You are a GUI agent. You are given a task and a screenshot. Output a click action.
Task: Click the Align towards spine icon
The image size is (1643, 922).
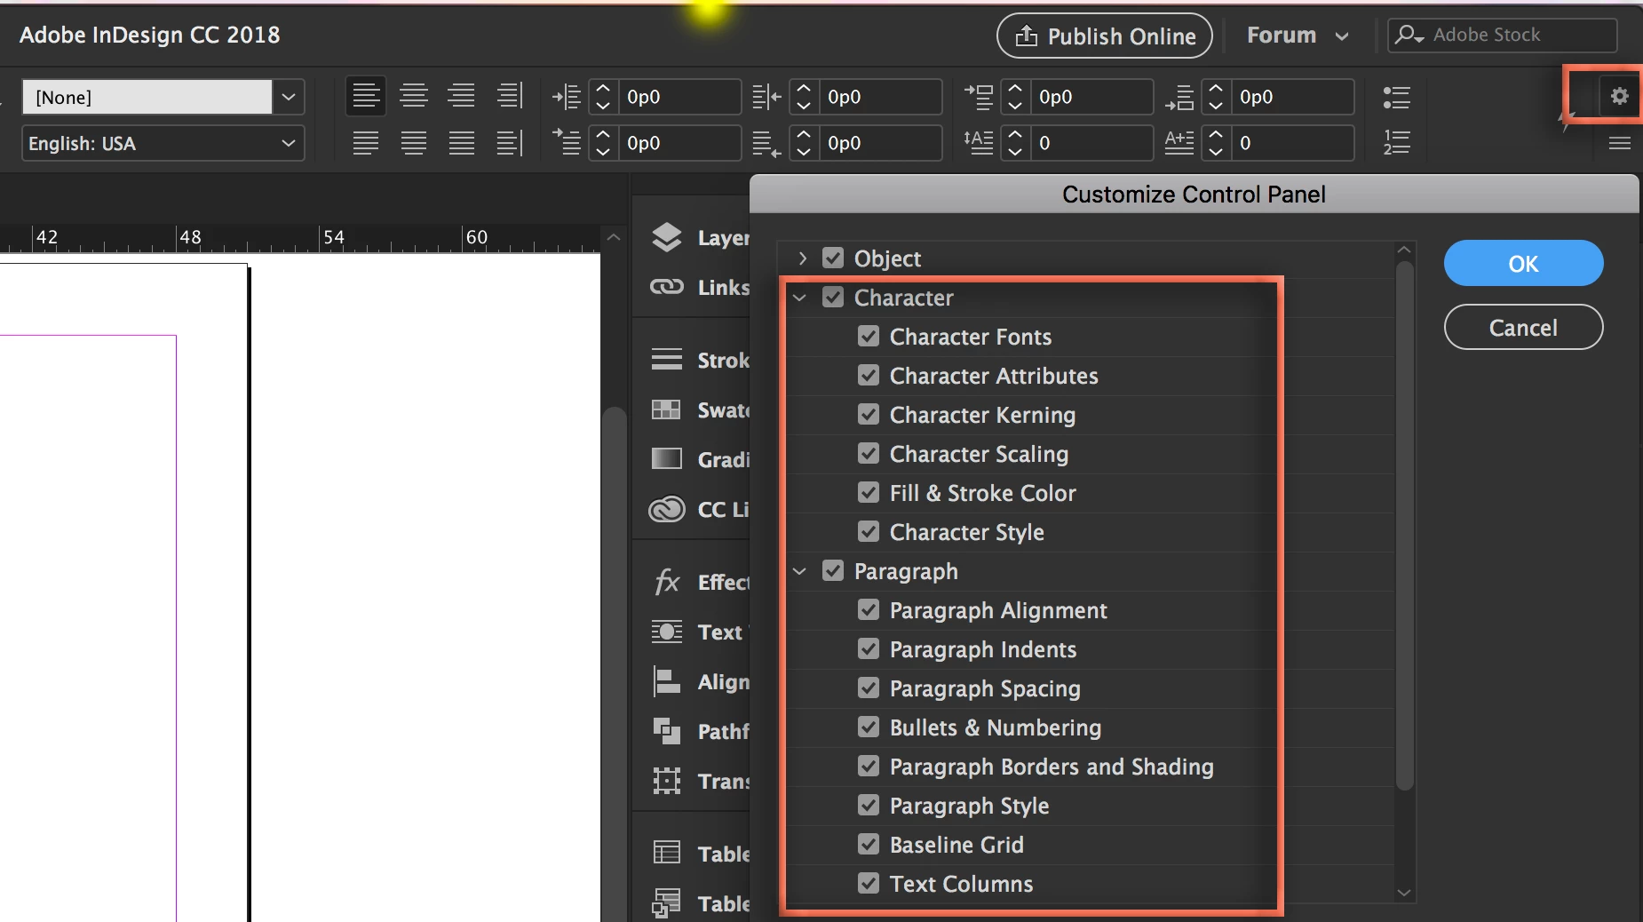509,96
